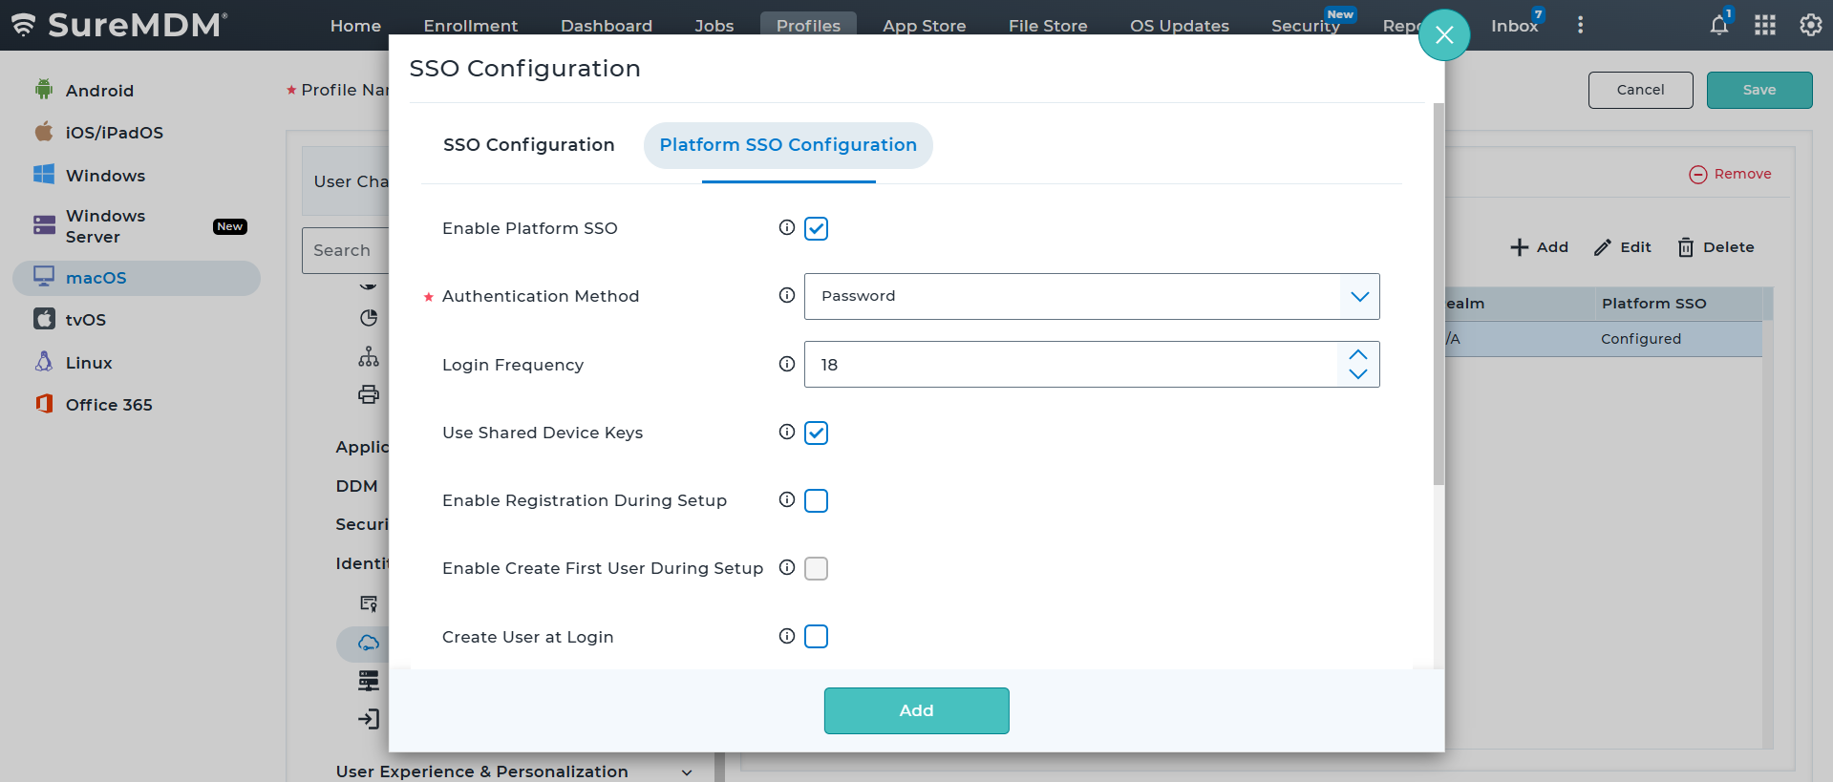Click the info icon beside Authentication Method
The image size is (1833, 782).
[787, 295]
